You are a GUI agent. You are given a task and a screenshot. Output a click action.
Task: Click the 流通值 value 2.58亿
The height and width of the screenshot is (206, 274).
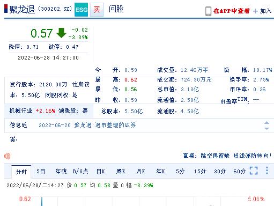click(x=190, y=100)
